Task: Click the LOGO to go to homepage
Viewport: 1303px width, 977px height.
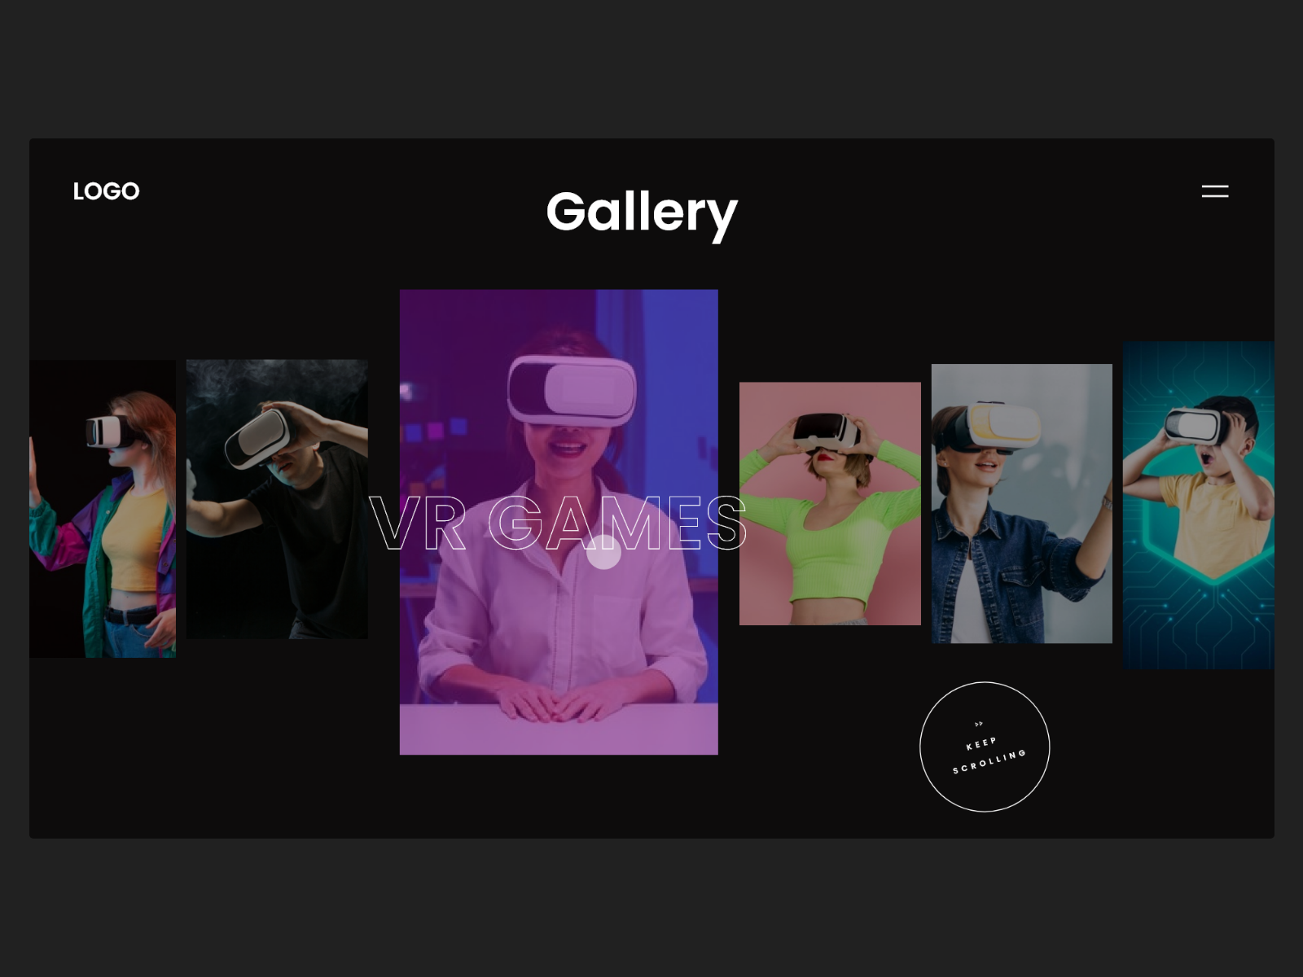Action: [x=105, y=191]
